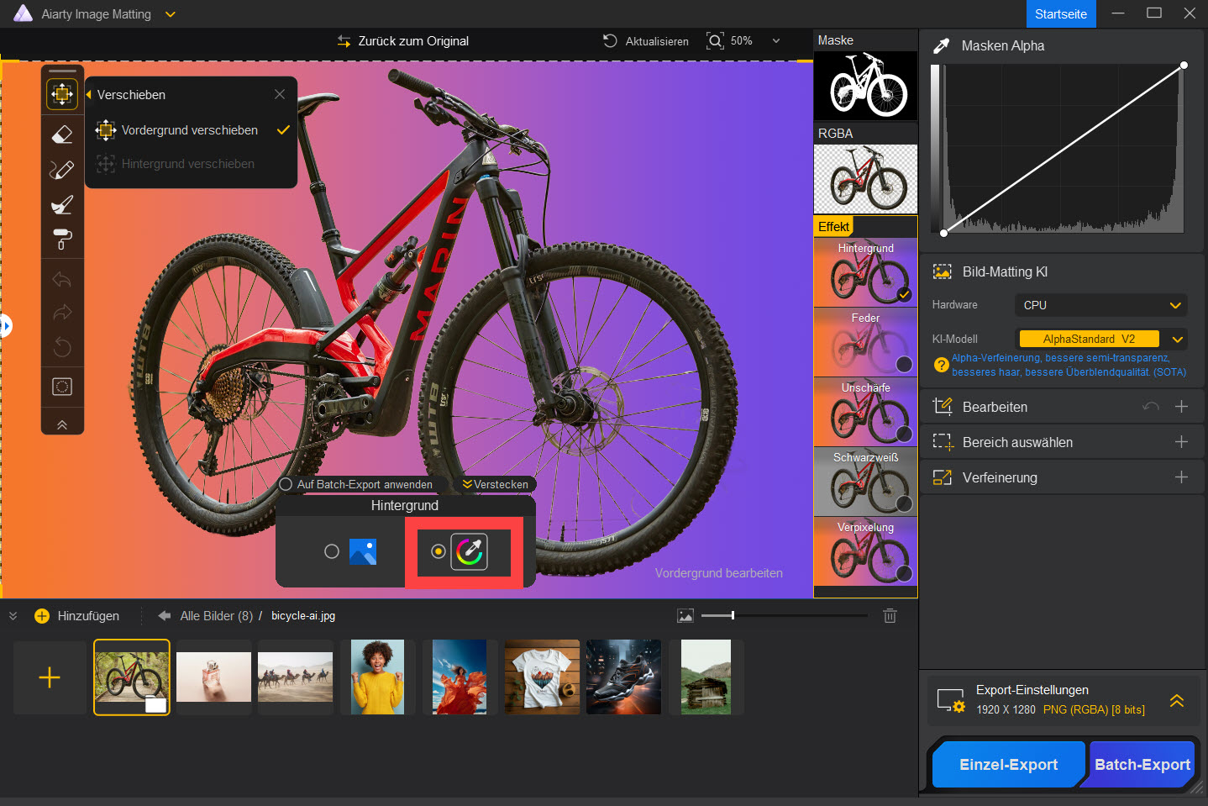Click the bottom-left alpha curve point
The height and width of the screenshot is (806, 1208).
[x=944, y=233]
